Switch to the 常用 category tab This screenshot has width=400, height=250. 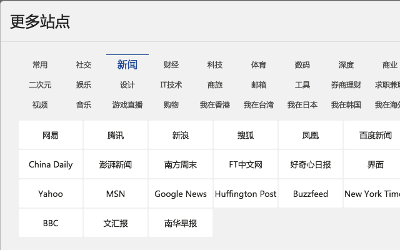[x=40, y=65]
